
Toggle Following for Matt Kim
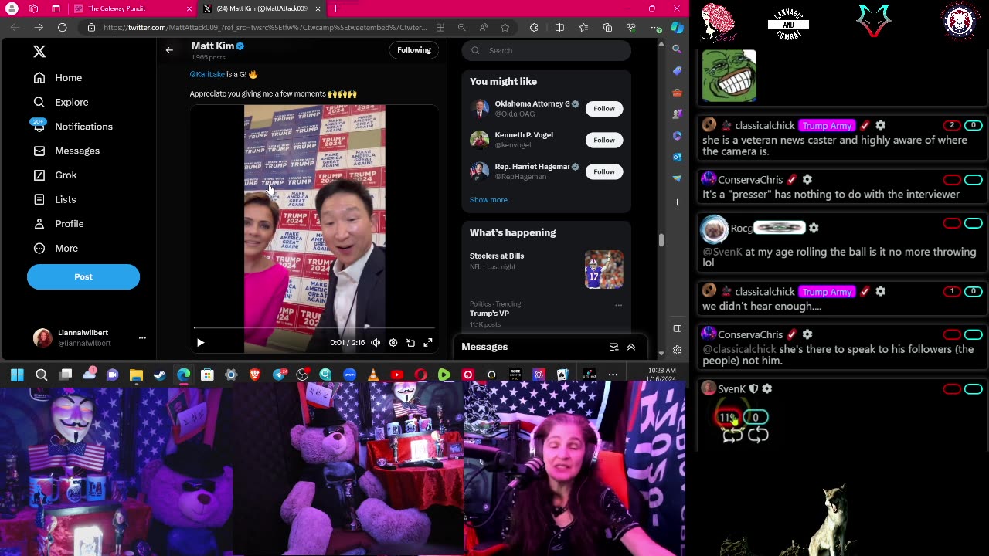tap(414, 50)
